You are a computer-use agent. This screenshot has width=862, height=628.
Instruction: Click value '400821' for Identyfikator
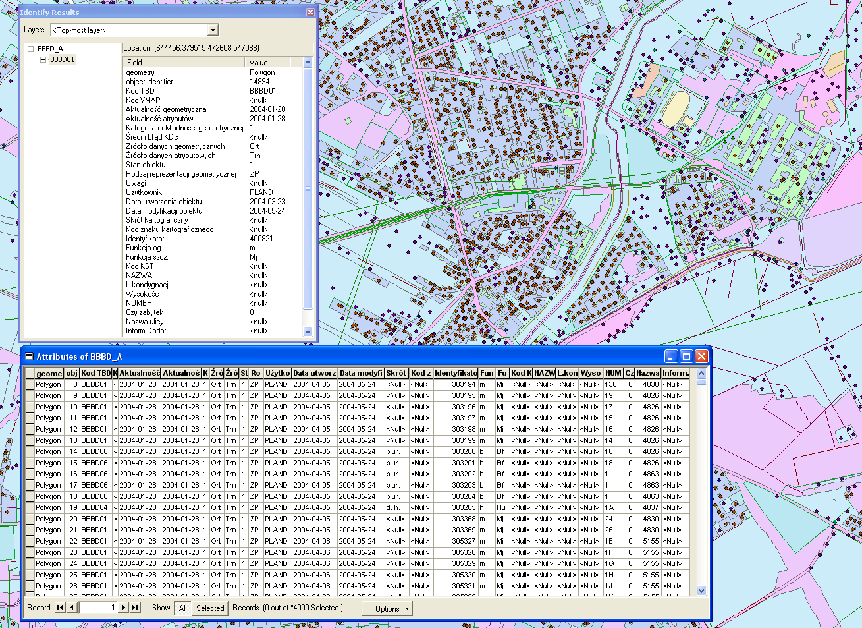261,239
